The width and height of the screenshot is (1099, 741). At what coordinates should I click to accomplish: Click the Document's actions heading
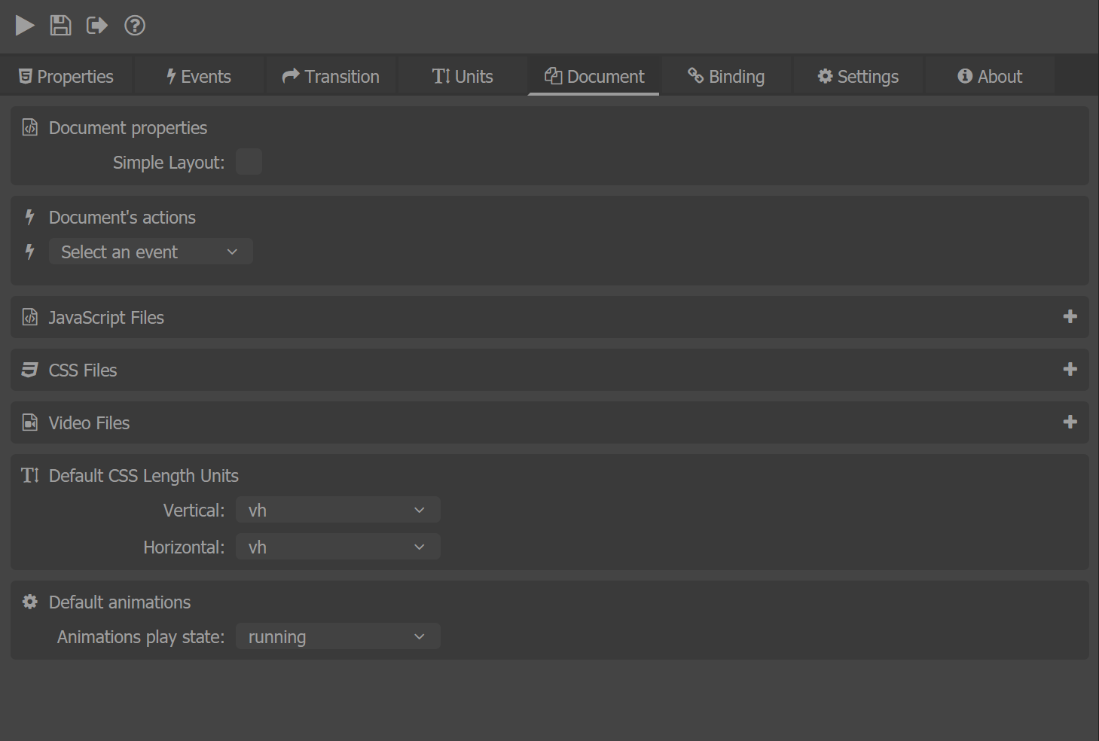pos(122,217)
